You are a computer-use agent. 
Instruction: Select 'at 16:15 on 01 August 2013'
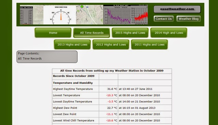[x=137, y=108]
